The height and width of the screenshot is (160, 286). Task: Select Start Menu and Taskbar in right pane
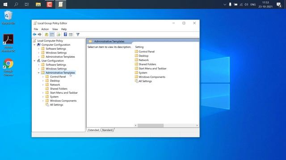152,68
